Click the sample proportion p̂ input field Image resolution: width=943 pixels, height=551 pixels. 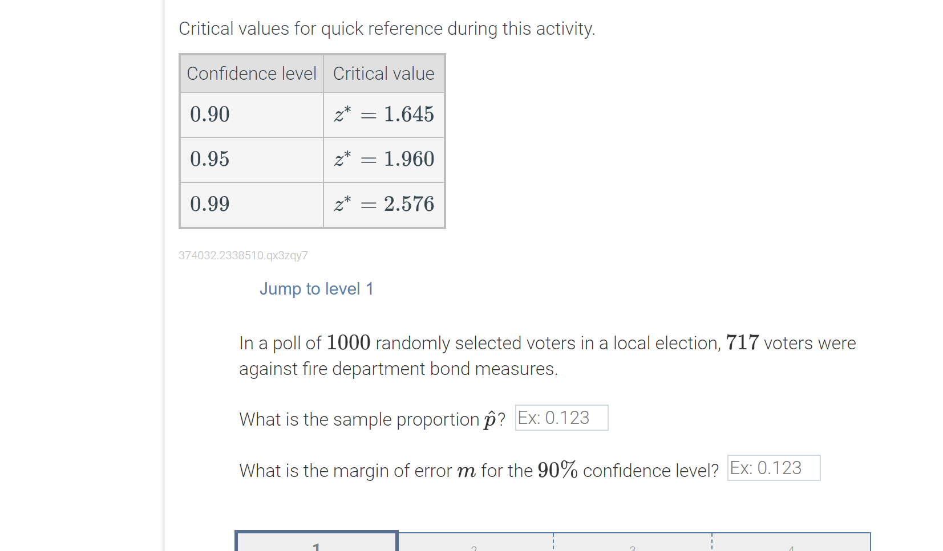coord(561,418)
